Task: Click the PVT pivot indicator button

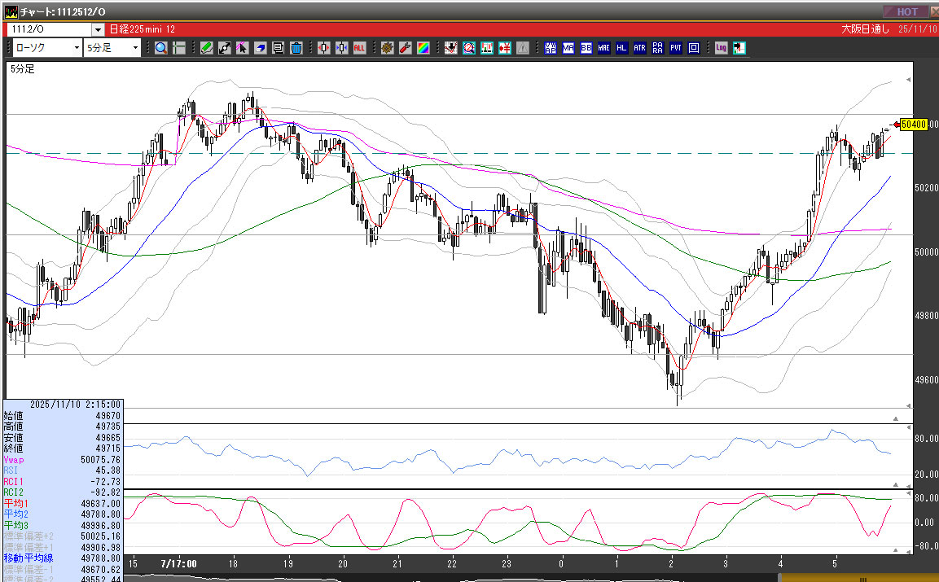Action: [675, 48]
